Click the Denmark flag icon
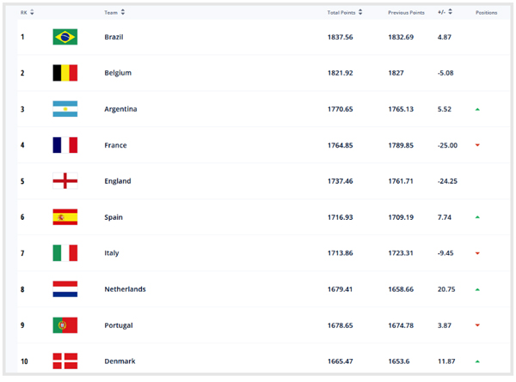This screenshot has width=516, height=382. [64, 361]
